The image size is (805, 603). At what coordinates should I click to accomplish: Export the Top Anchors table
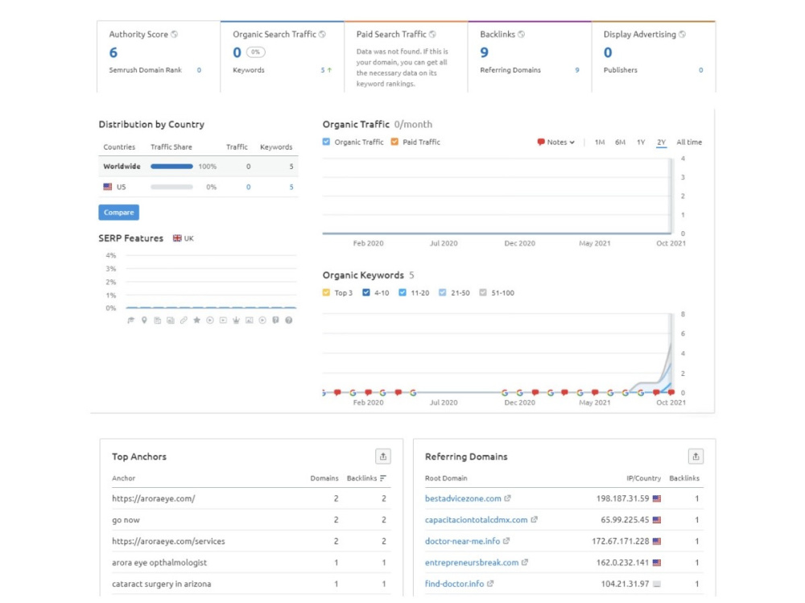coord(383,456)
